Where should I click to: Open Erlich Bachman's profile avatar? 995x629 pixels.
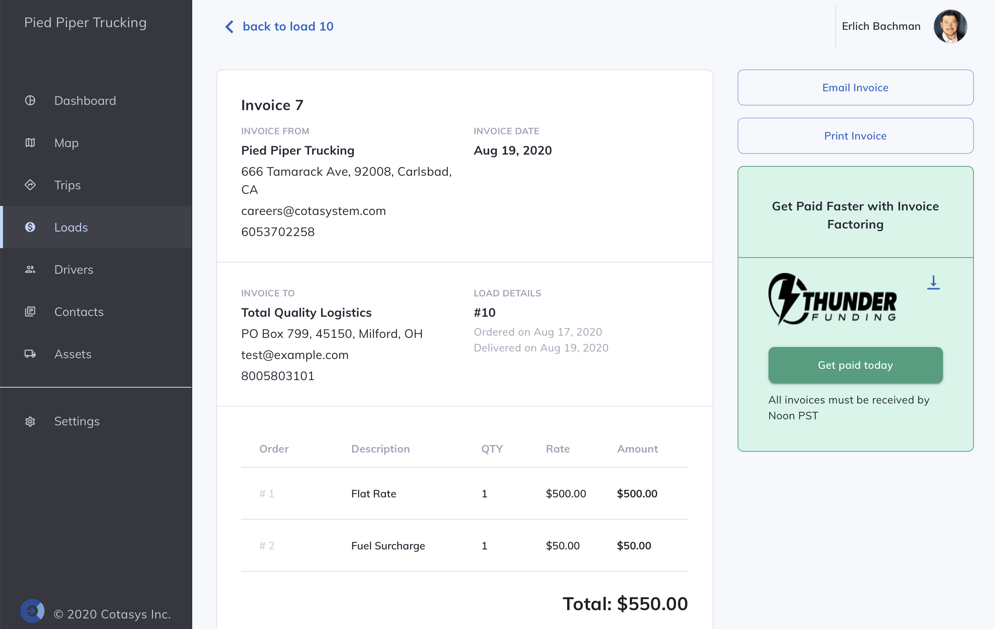pyautogui.click(x=949, y=26)
